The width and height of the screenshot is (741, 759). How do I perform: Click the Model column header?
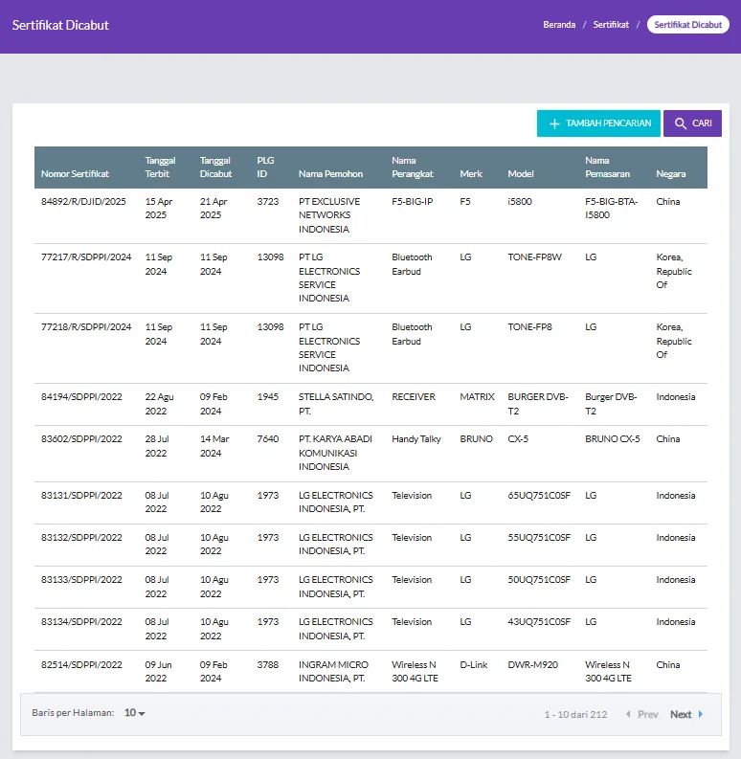click(521, 174)
